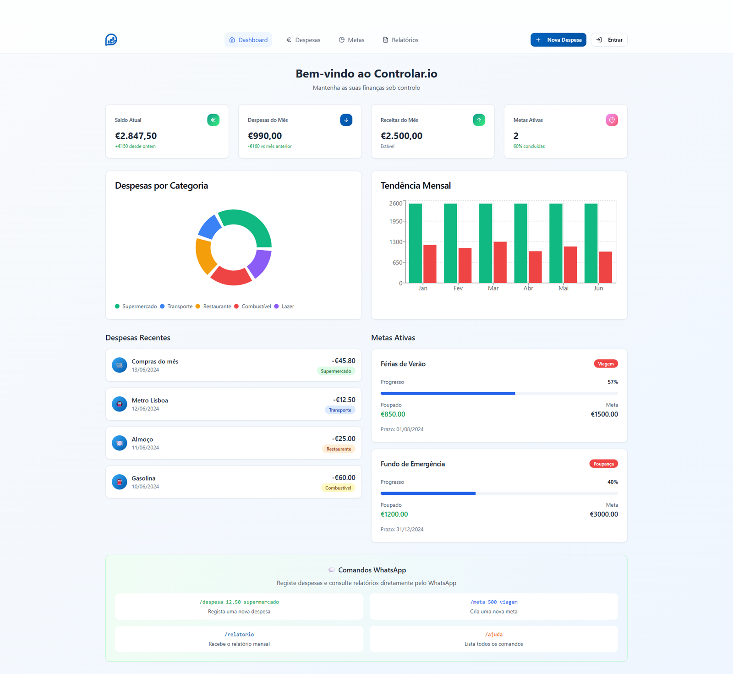Click the Metro Lisboa train icon

(x=120, y=404)
